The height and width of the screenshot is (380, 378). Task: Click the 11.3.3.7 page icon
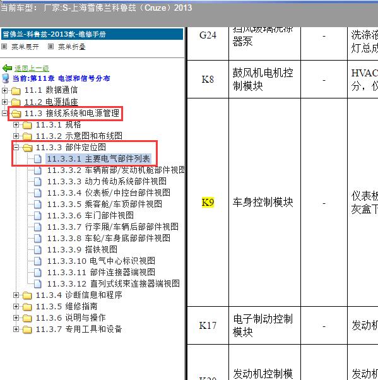click(x=38, y=227)
